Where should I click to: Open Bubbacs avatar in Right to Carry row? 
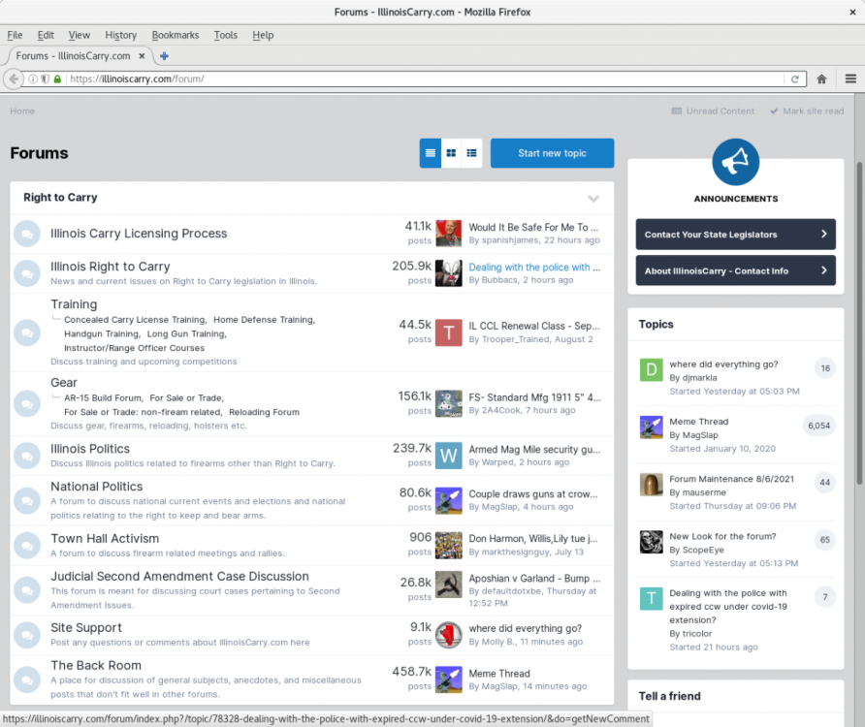coord(448,273)
